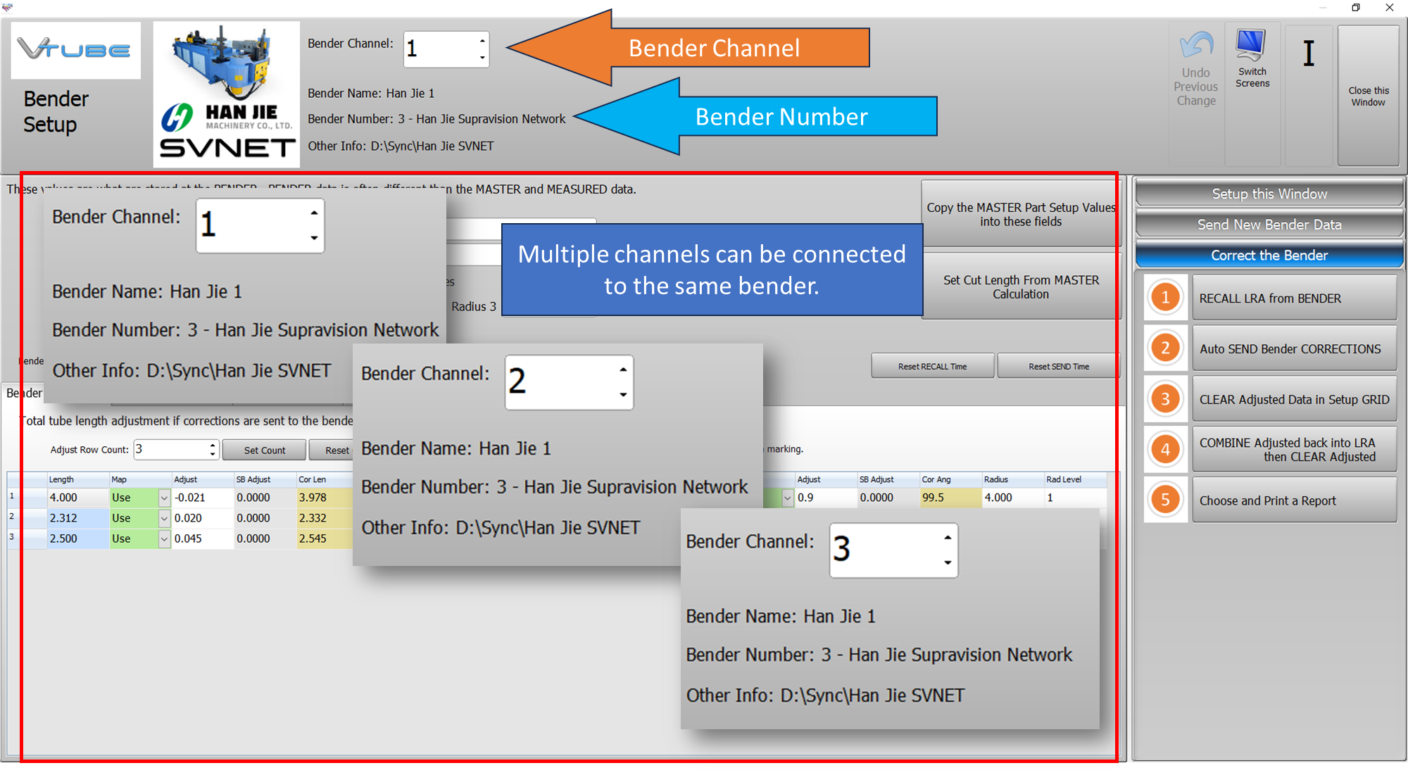This screenshot has height=775, width=1408.
Task: Decrease Adjust Row Count with down arrow
Action: coord(213,454)
